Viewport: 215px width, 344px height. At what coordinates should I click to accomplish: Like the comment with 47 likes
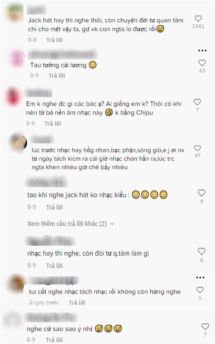[x=197, y=148]
